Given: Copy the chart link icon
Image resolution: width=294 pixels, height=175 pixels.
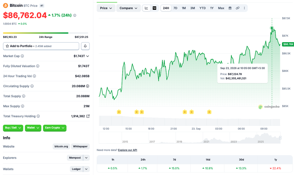Looking at the screenshot, I should (x=237, y=8).
